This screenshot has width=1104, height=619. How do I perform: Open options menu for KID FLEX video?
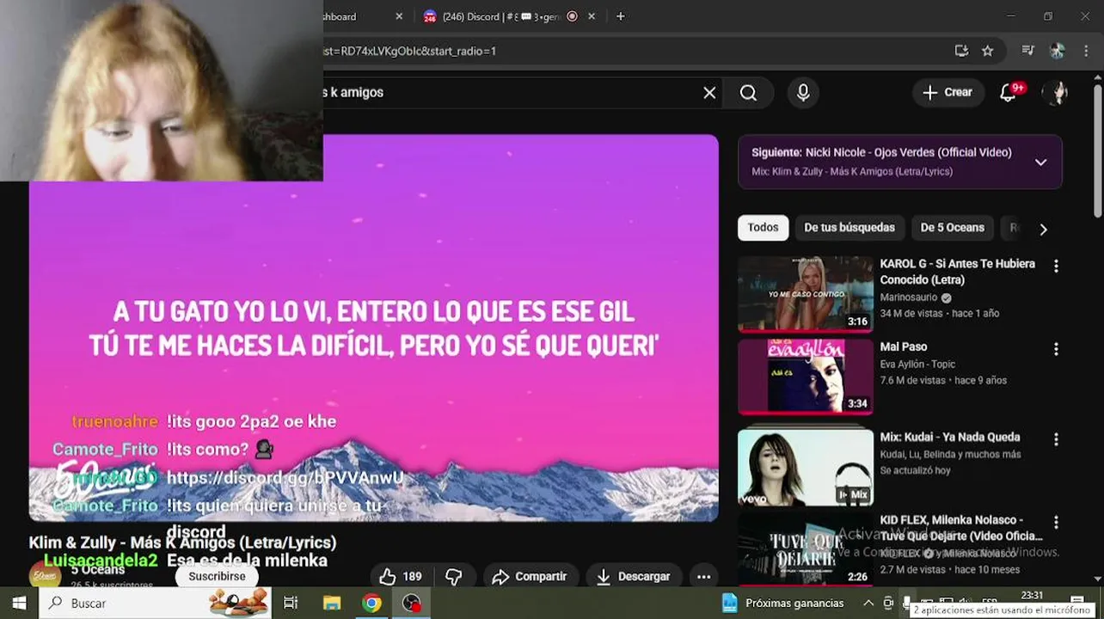(x=1056, y=523)
